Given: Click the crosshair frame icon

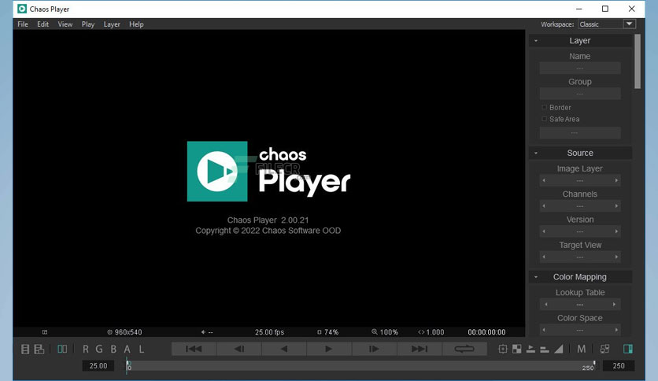Looking at the screenshot, I should click(x=503, y=349).
